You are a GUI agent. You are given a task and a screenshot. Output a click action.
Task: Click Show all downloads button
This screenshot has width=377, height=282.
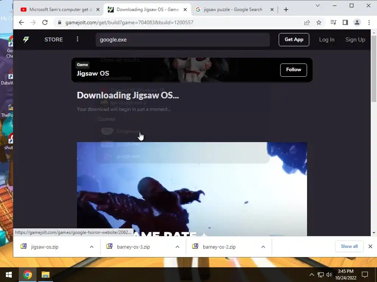pyautogui.click(x=349, y=246)
